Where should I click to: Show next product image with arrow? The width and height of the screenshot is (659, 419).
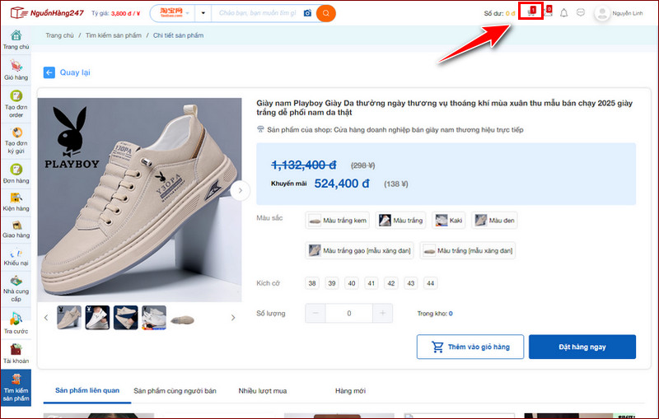click(240, 190)
